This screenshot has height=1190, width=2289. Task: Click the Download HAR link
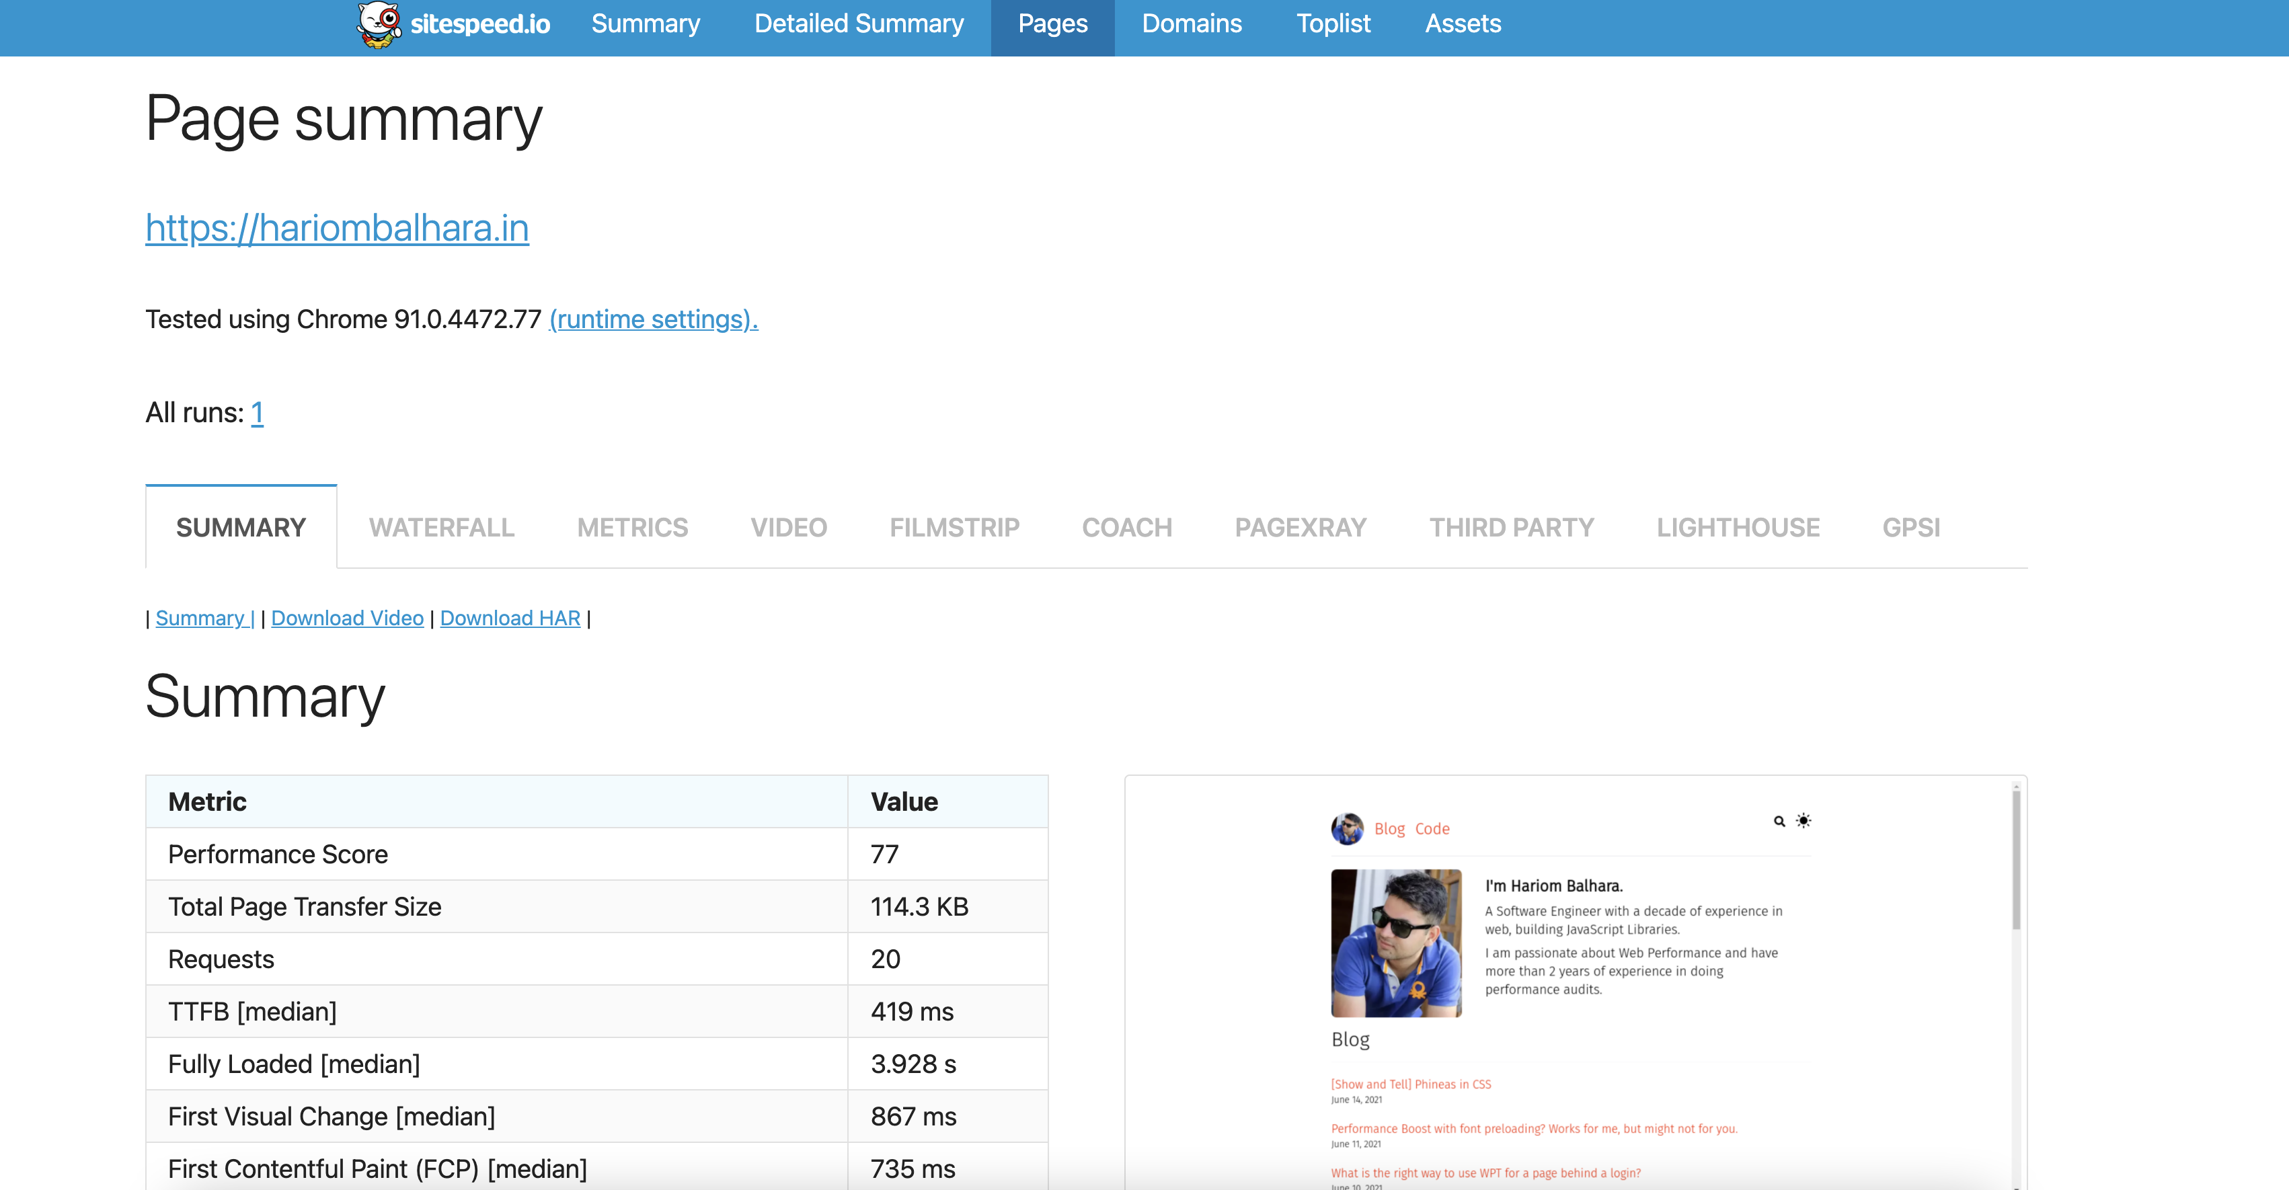click(510, 618)
